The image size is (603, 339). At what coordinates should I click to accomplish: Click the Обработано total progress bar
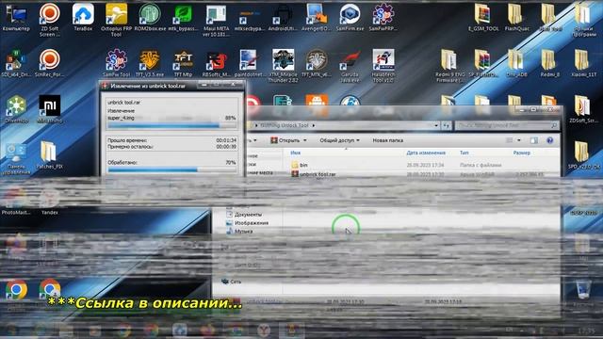[x=171, y=169]
